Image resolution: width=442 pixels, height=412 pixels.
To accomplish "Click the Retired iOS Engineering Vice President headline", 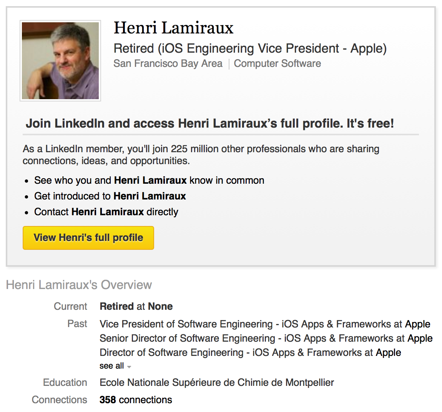I will pos(250,48).
